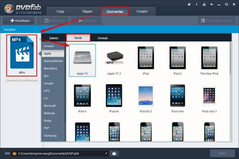
Task: Open the Facebook link icon
Action: [x=197, y=4]
